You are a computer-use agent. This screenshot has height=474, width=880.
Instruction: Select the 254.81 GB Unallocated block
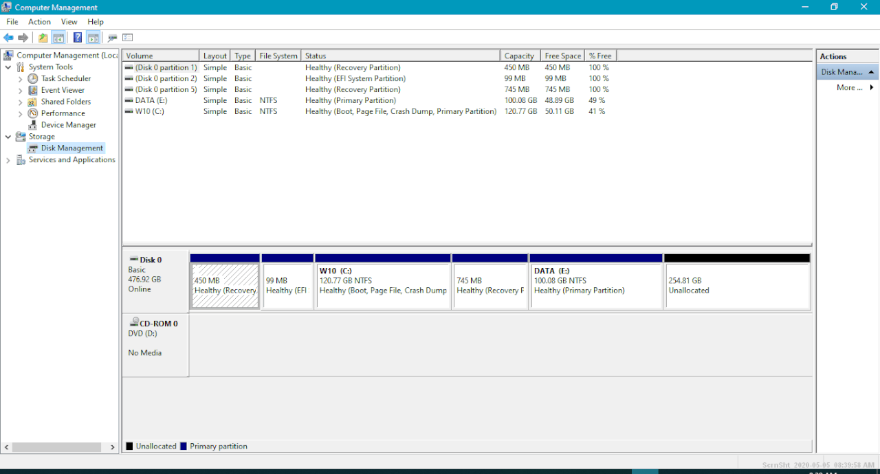(x=737, y=282)
